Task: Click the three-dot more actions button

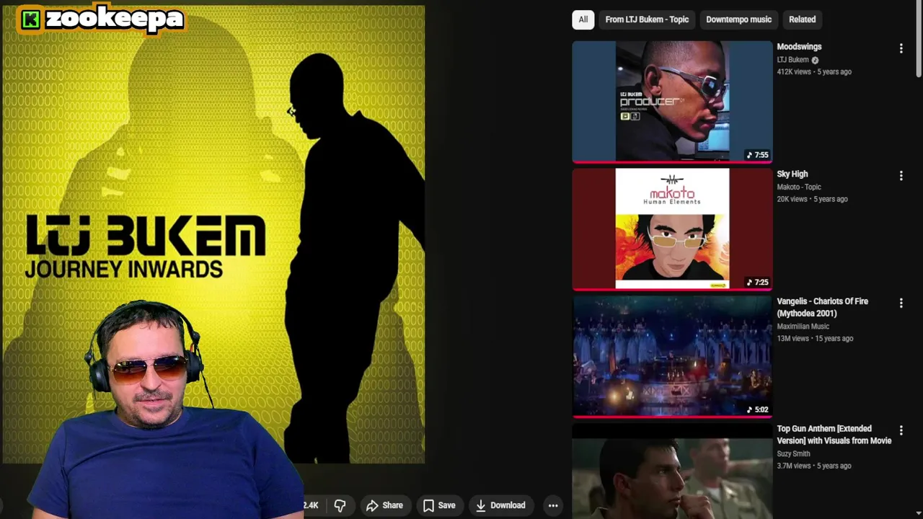Action: coord(553,505)
